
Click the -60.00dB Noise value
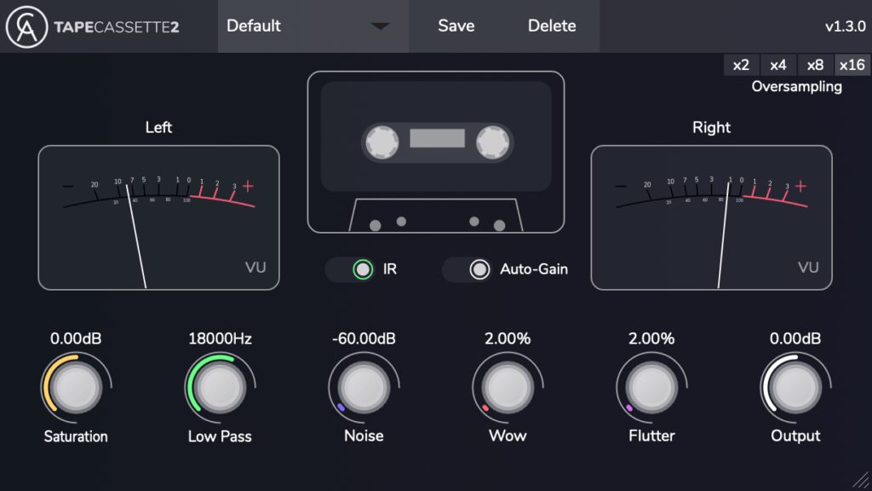coord(364,338)
